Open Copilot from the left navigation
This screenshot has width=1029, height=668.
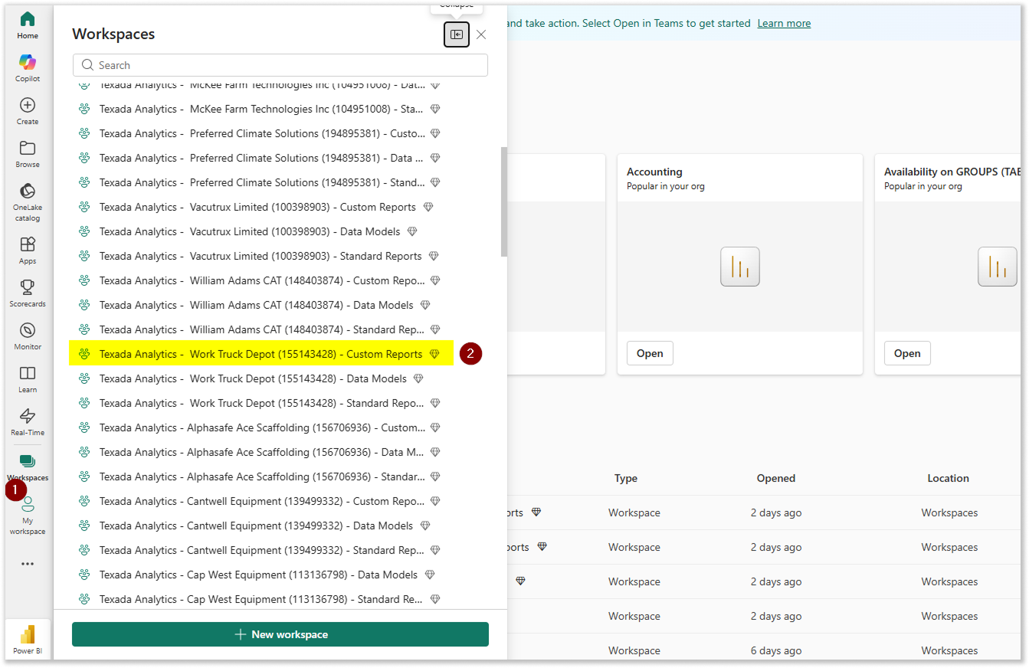tap(28, 67)
